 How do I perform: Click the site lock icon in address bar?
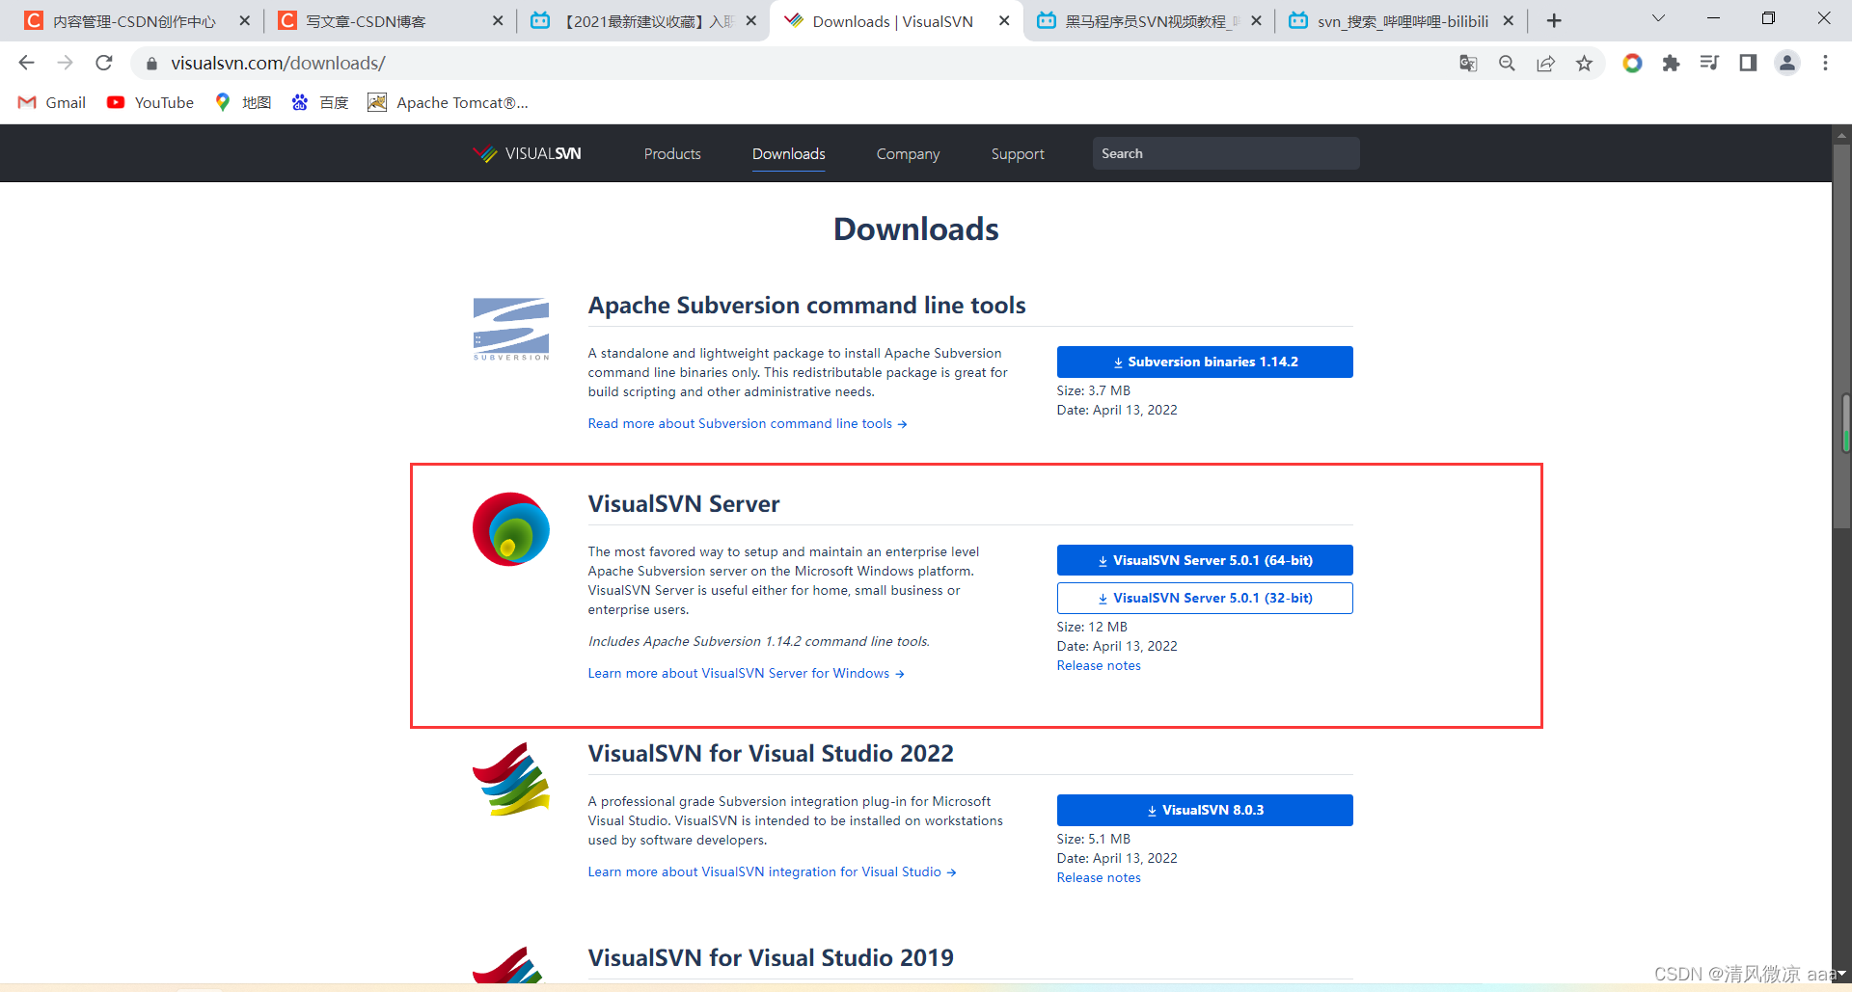[151, 64]
